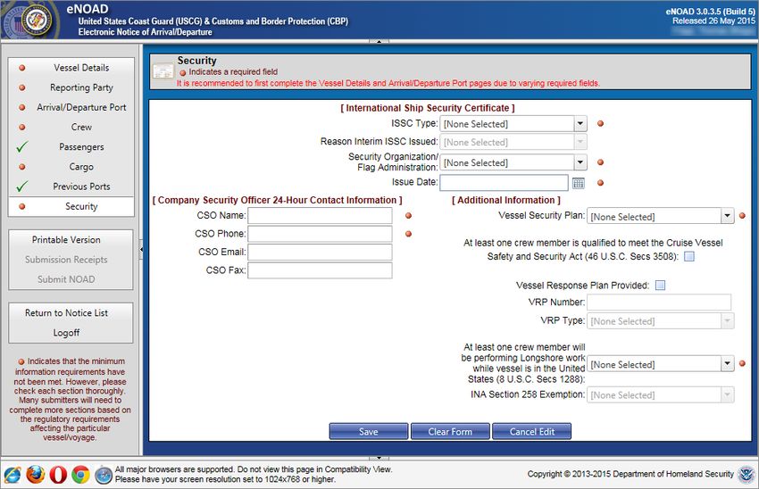
Task: Collapse the left sidebar splitter arrow
Action: tap(141, 250)
